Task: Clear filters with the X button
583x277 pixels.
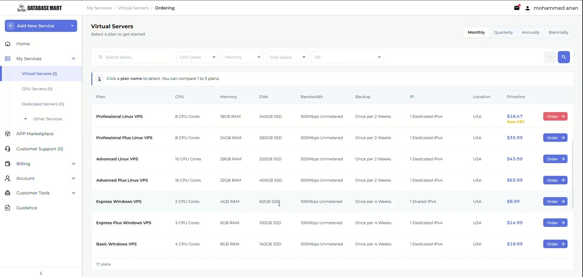Action: tap(550, 57)
